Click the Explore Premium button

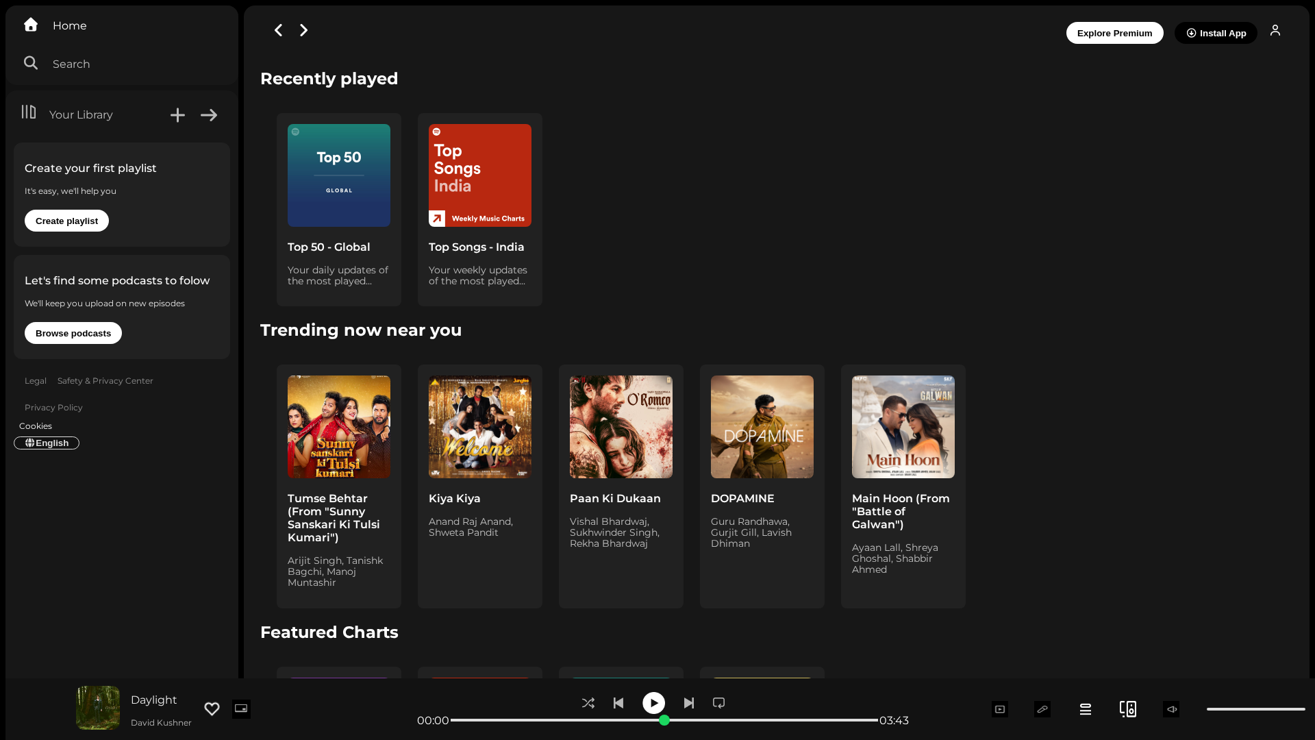pyautogui.click(x=1114, y=33)
